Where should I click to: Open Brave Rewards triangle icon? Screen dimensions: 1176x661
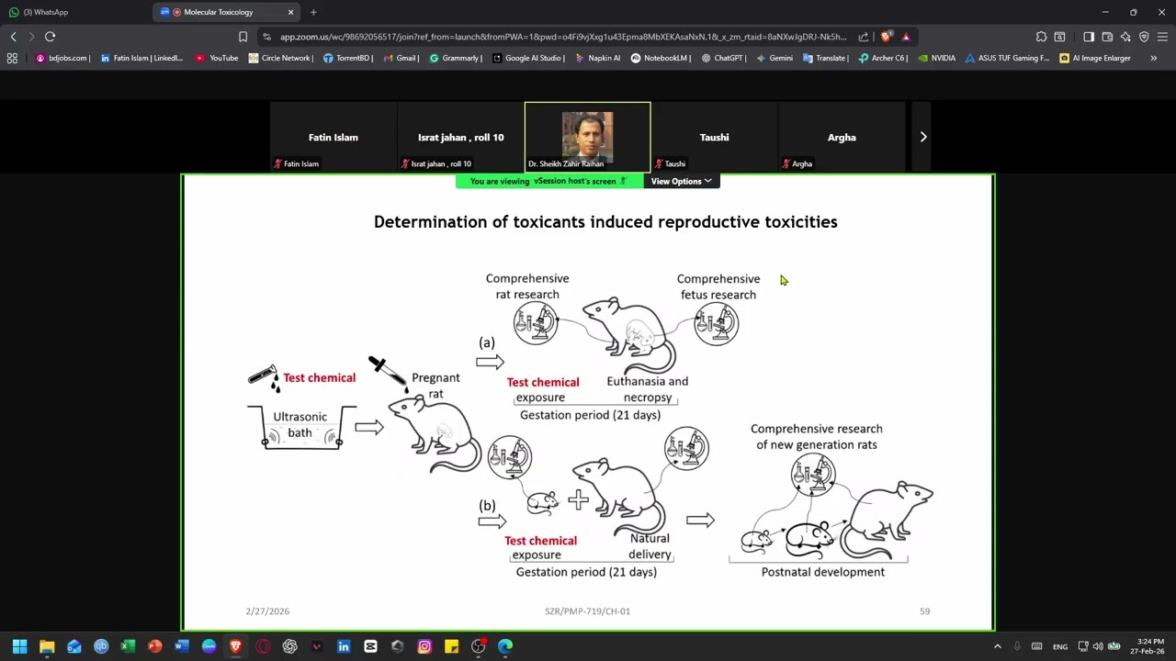point(906,37)
